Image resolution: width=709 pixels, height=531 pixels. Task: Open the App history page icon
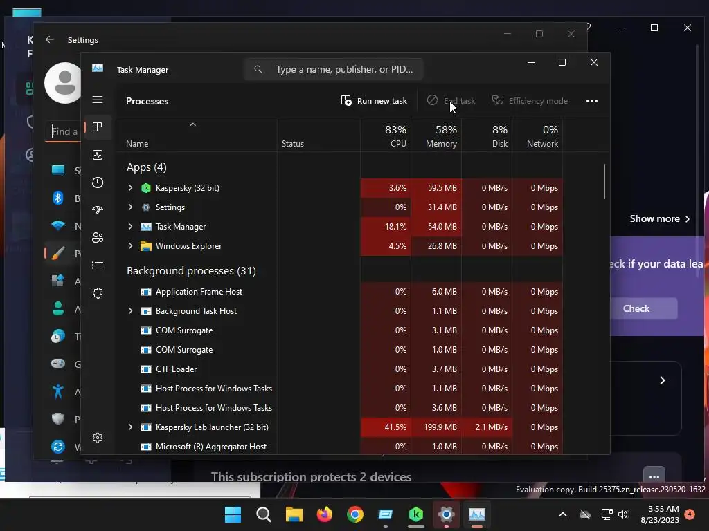coord(98,183)
